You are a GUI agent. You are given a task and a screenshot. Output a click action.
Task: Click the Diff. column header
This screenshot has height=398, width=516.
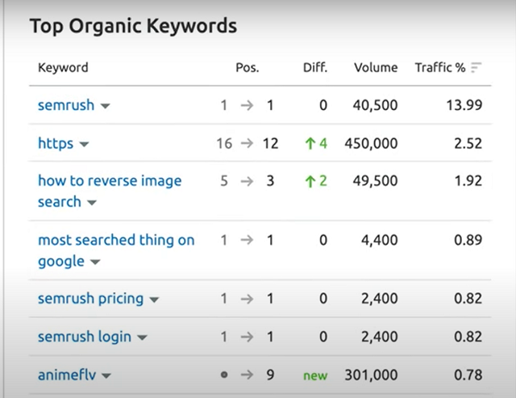316,67
